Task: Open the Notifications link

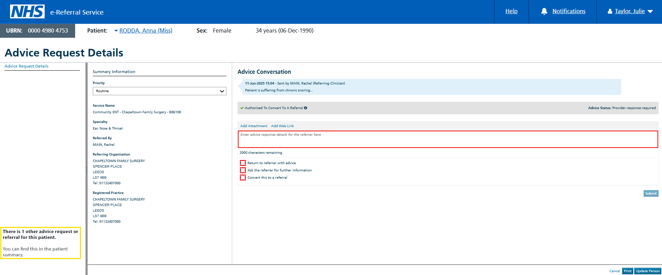Action: coord(569,11)
